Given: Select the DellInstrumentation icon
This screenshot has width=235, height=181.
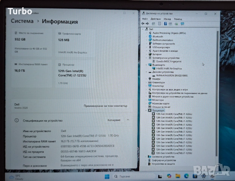Looking at the screenshot, I should 150,40.
